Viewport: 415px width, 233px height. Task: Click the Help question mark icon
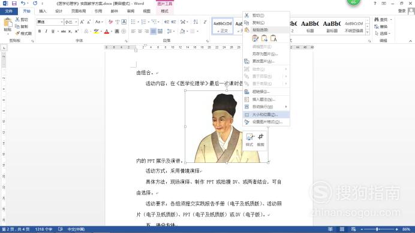point(375,4)
